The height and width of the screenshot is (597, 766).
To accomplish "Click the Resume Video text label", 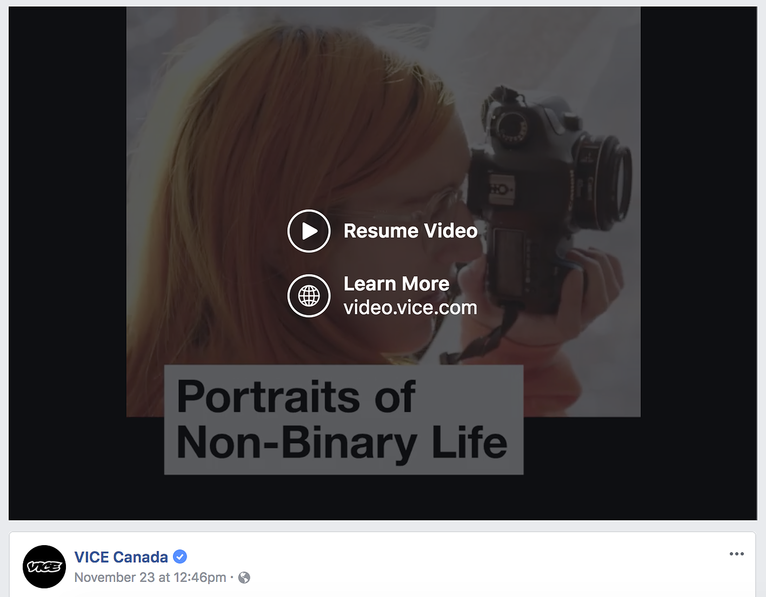I will point(410,231).
